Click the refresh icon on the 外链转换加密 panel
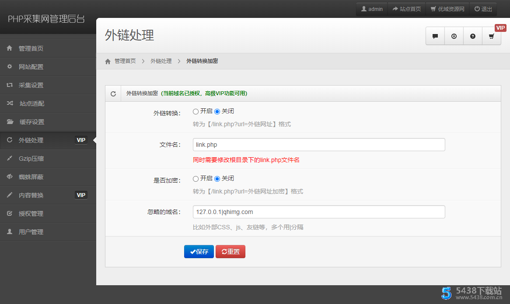 click(113, 93)
